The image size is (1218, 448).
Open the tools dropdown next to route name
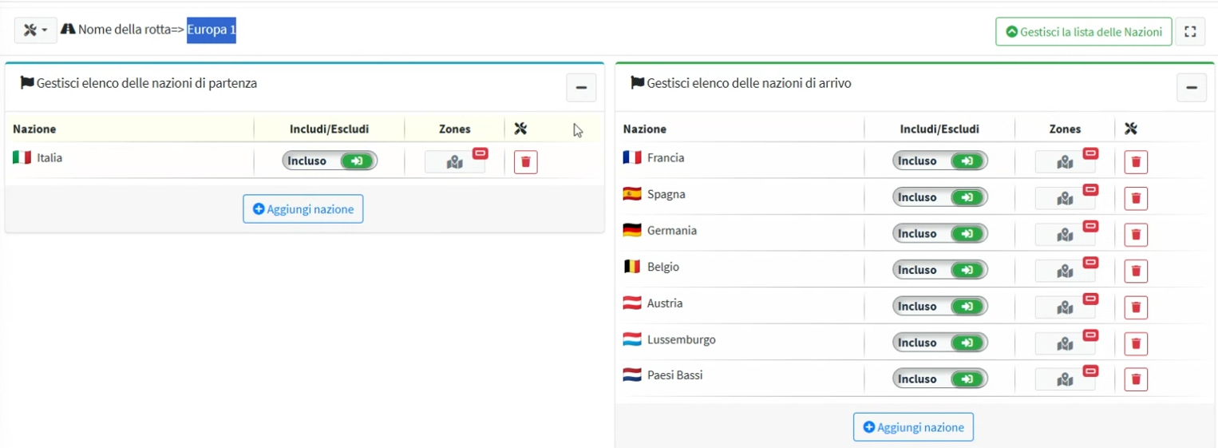point(35,30)
